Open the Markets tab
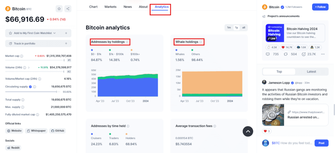 point(111,7)
